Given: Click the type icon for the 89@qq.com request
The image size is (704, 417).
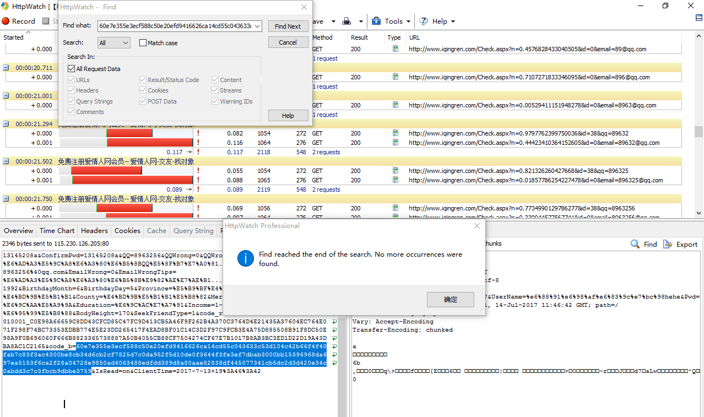Looking at the screenshot, I should coord(395,49).
